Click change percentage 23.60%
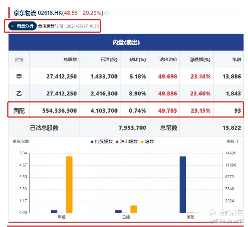Screen dimensions: 248x227 tap(200, 94)
